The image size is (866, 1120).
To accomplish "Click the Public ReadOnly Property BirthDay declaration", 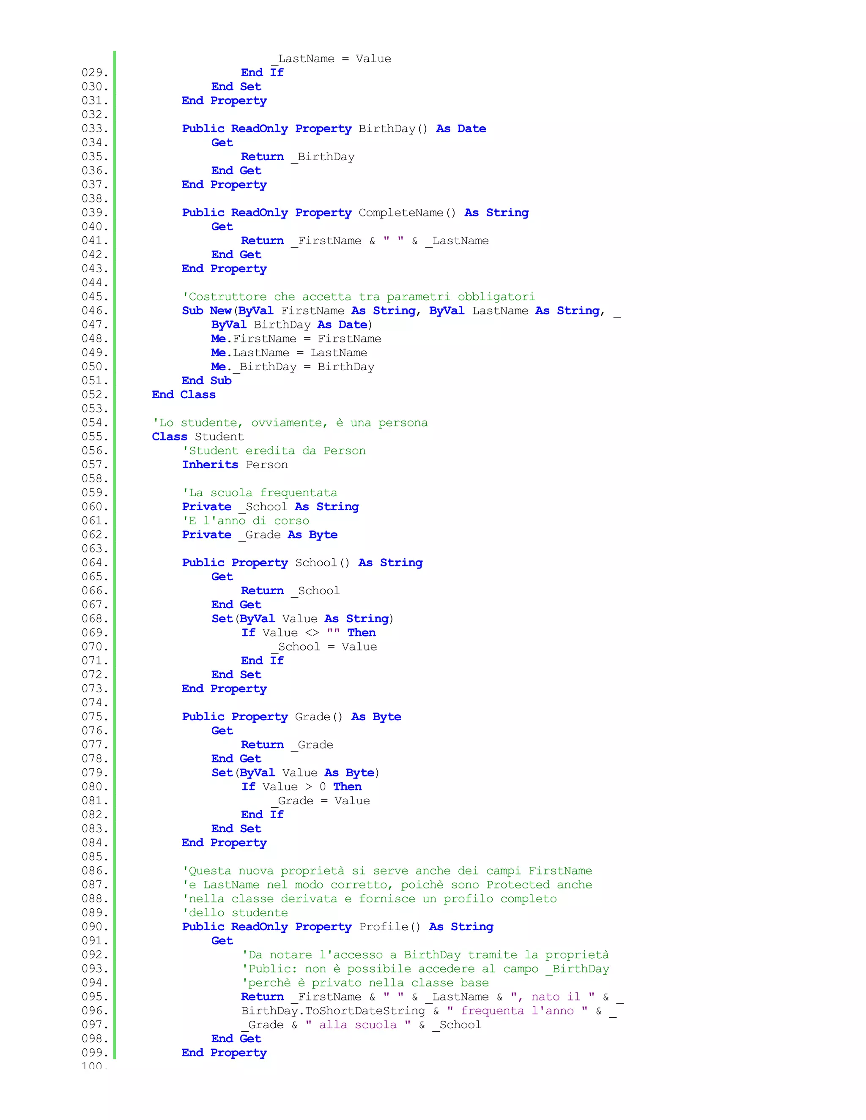I will pos(334,129).
